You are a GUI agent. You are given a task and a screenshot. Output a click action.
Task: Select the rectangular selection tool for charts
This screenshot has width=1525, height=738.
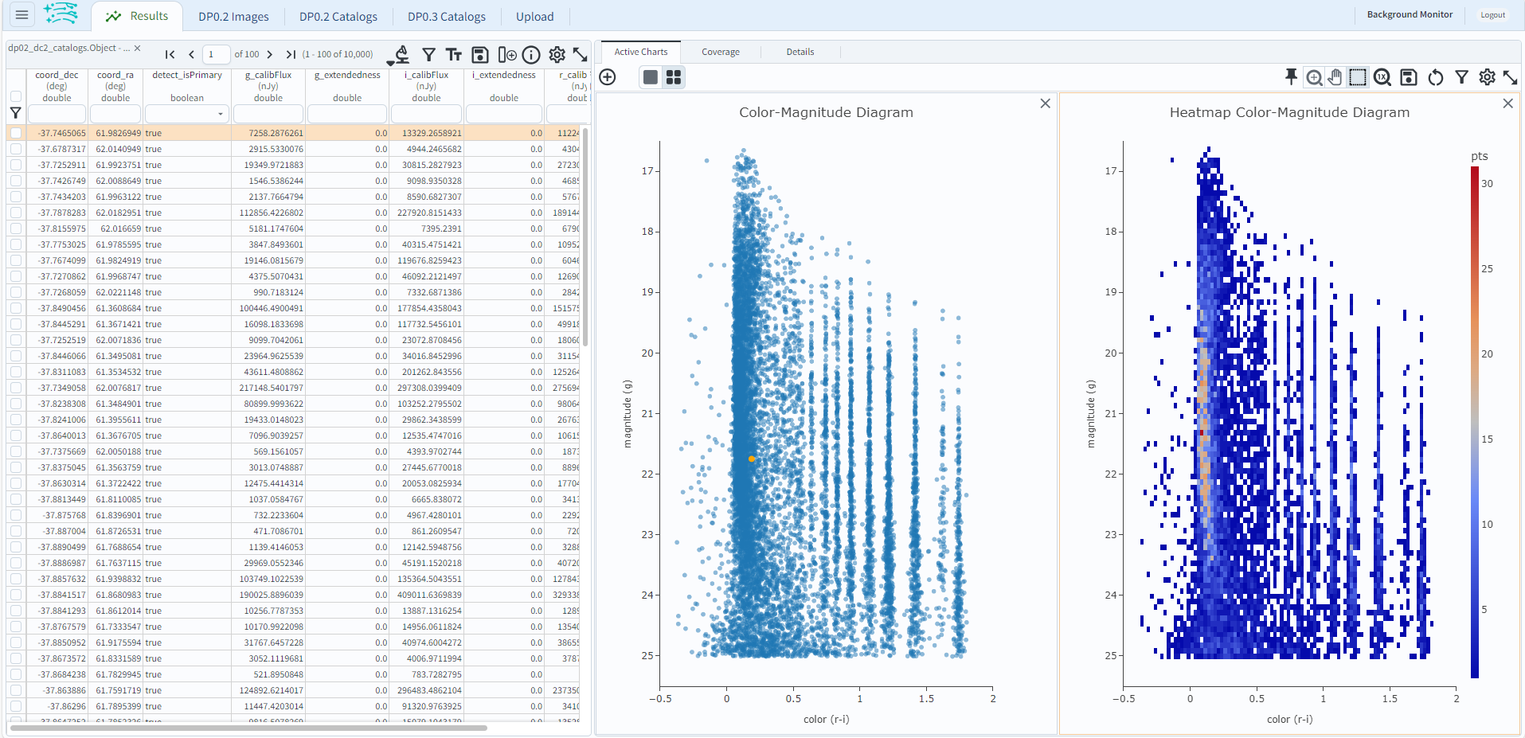[x=1358, y=77]
